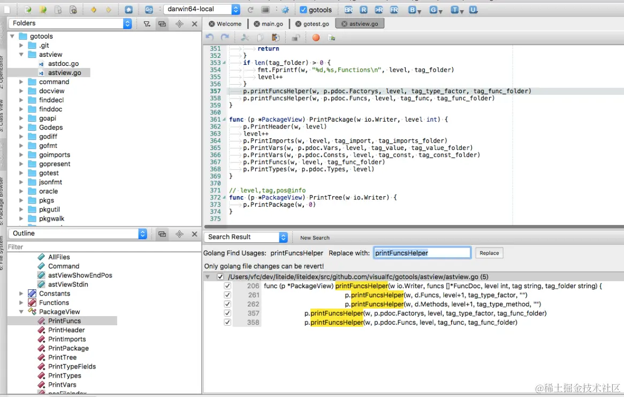Uncheck the line 261 result checkbox
This screenshot has width=624, height=397.
click(x=227, y=295)
